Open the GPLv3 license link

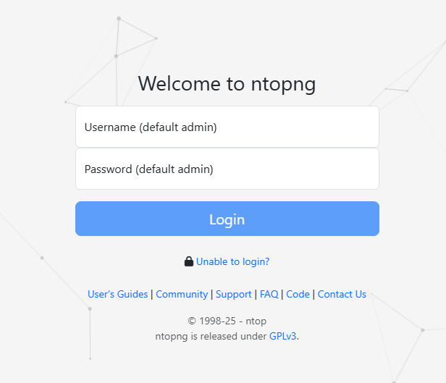click(283, 336)
